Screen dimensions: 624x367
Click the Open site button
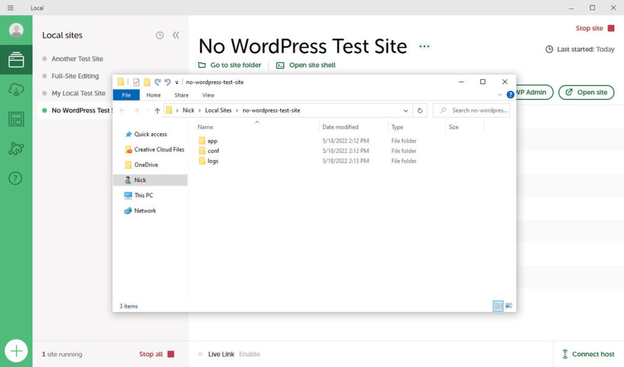point(586,93)
